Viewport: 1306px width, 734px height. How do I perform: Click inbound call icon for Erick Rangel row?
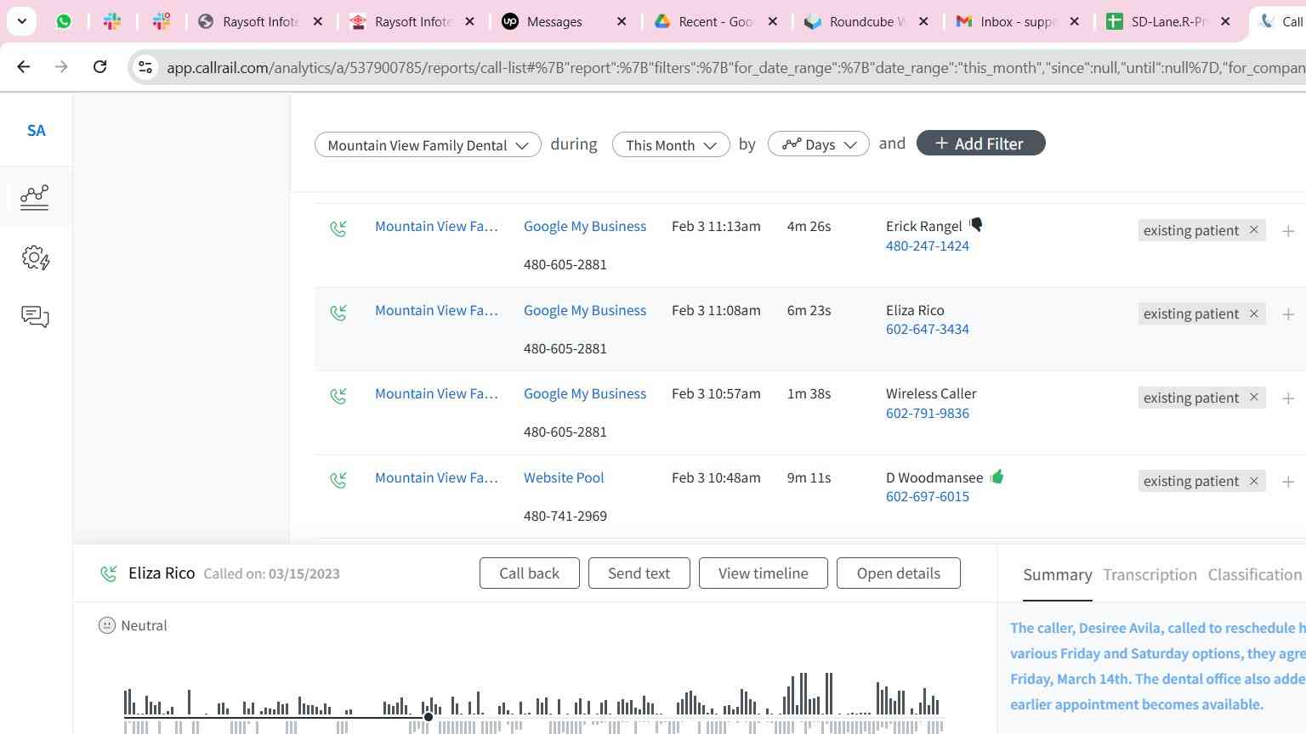pos(338,228)
